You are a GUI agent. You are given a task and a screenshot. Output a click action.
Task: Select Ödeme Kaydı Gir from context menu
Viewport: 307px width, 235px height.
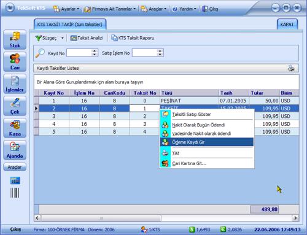click(x=207, y=142)
